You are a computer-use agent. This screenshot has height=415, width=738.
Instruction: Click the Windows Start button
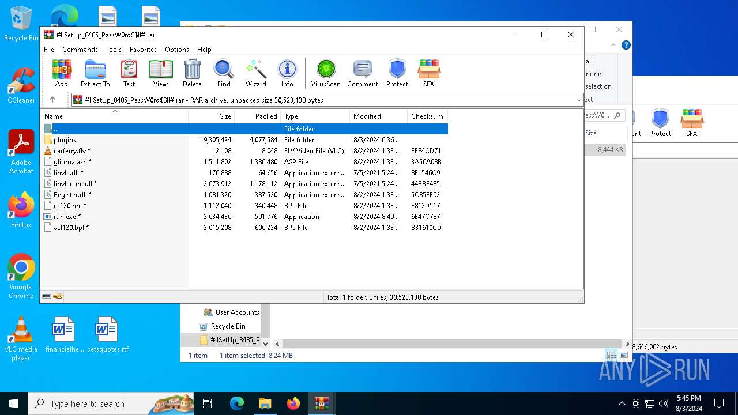tap(14, 403)
